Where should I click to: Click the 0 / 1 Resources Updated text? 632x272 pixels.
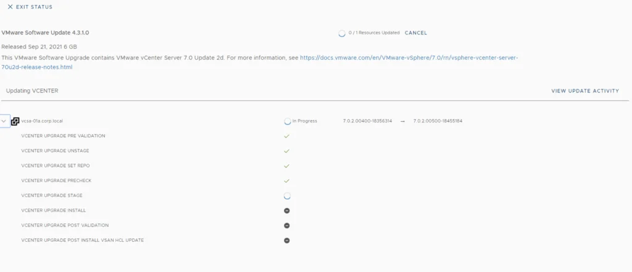[x=373, y=33]
